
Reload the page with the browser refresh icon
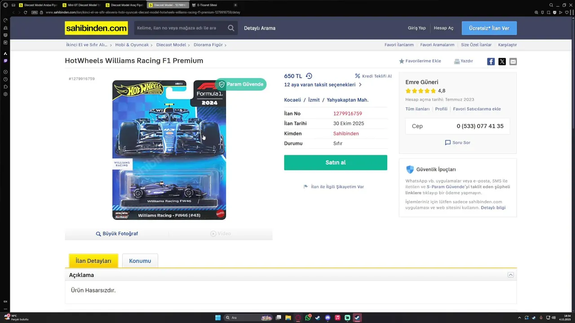coord(26,12)
